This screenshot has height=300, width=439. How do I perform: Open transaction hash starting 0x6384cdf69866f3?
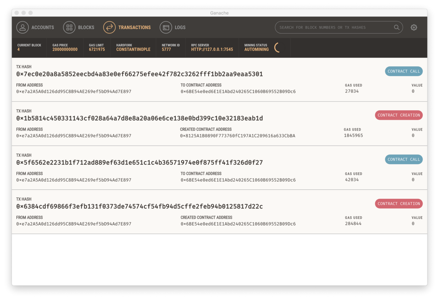point(139,207)
